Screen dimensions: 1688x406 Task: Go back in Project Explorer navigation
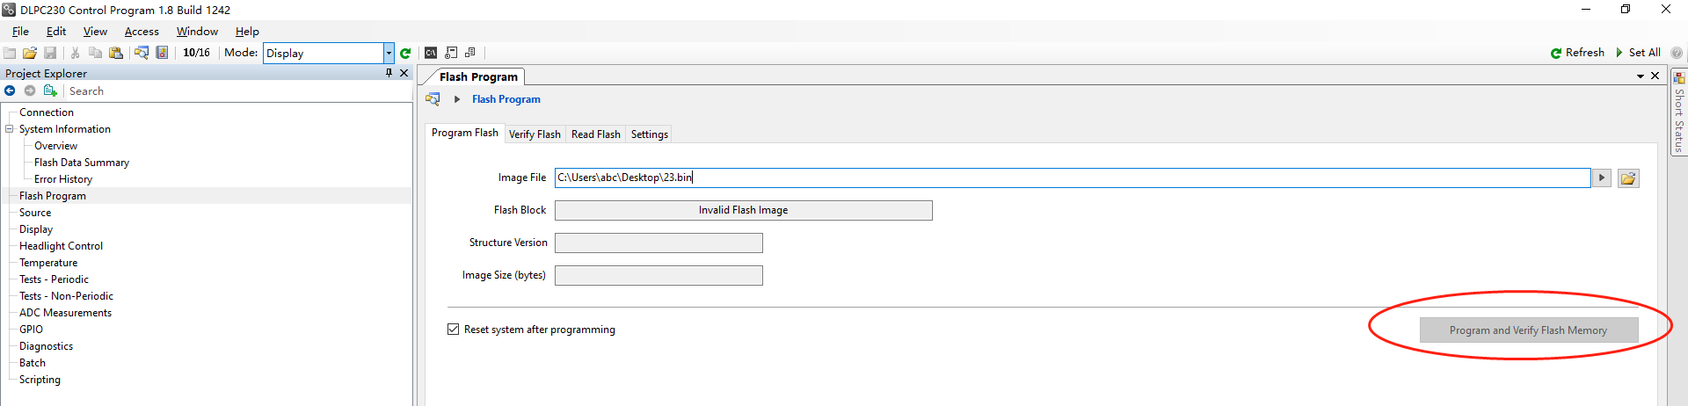pyautogui.click(x=10, y=91)
